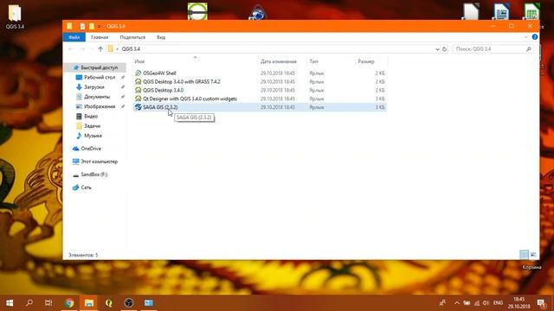Image resolution: width=554 pixels, height=311 pixels.
Task: Open Сеть in navigation pane
Action: click(87, 187)
